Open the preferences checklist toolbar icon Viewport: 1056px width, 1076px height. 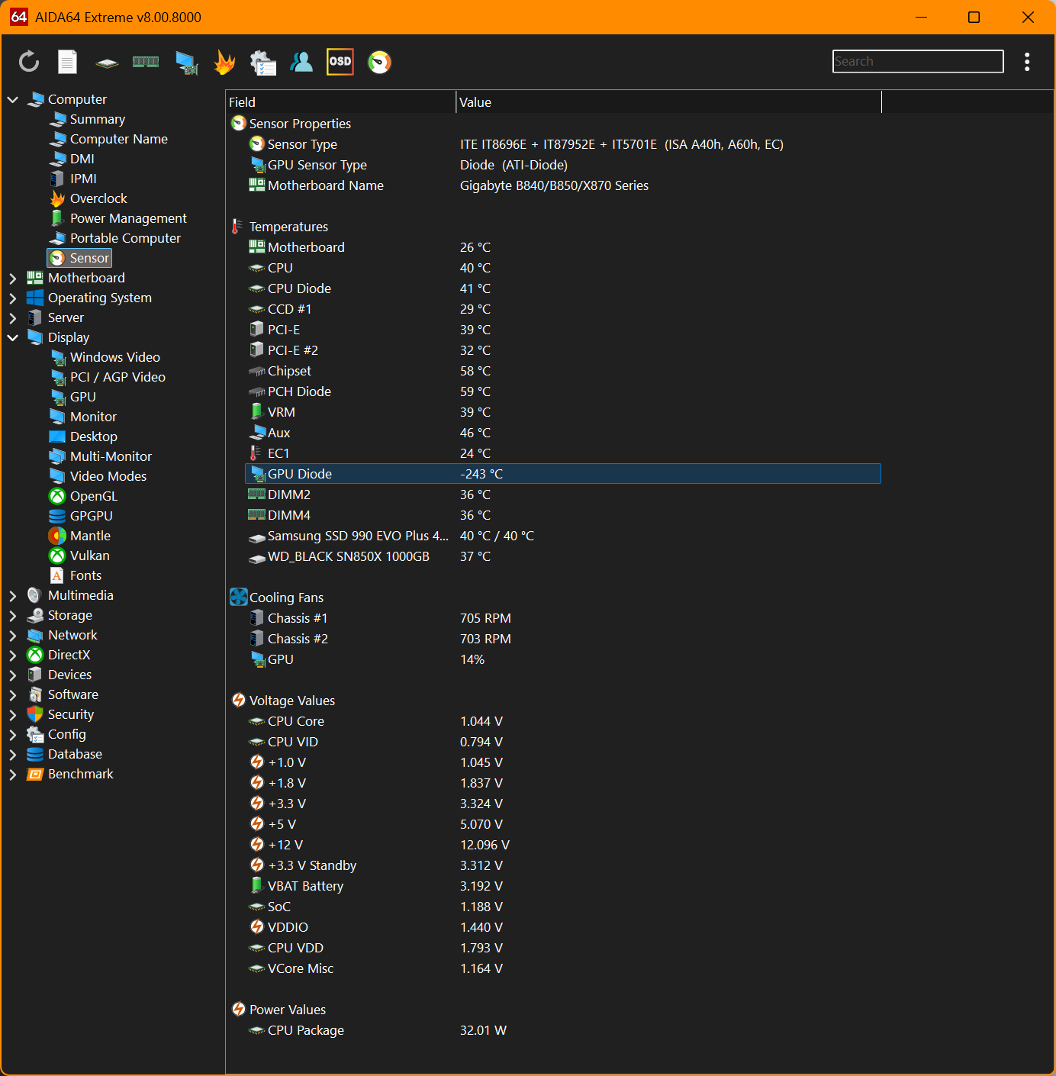coord(263,62)
